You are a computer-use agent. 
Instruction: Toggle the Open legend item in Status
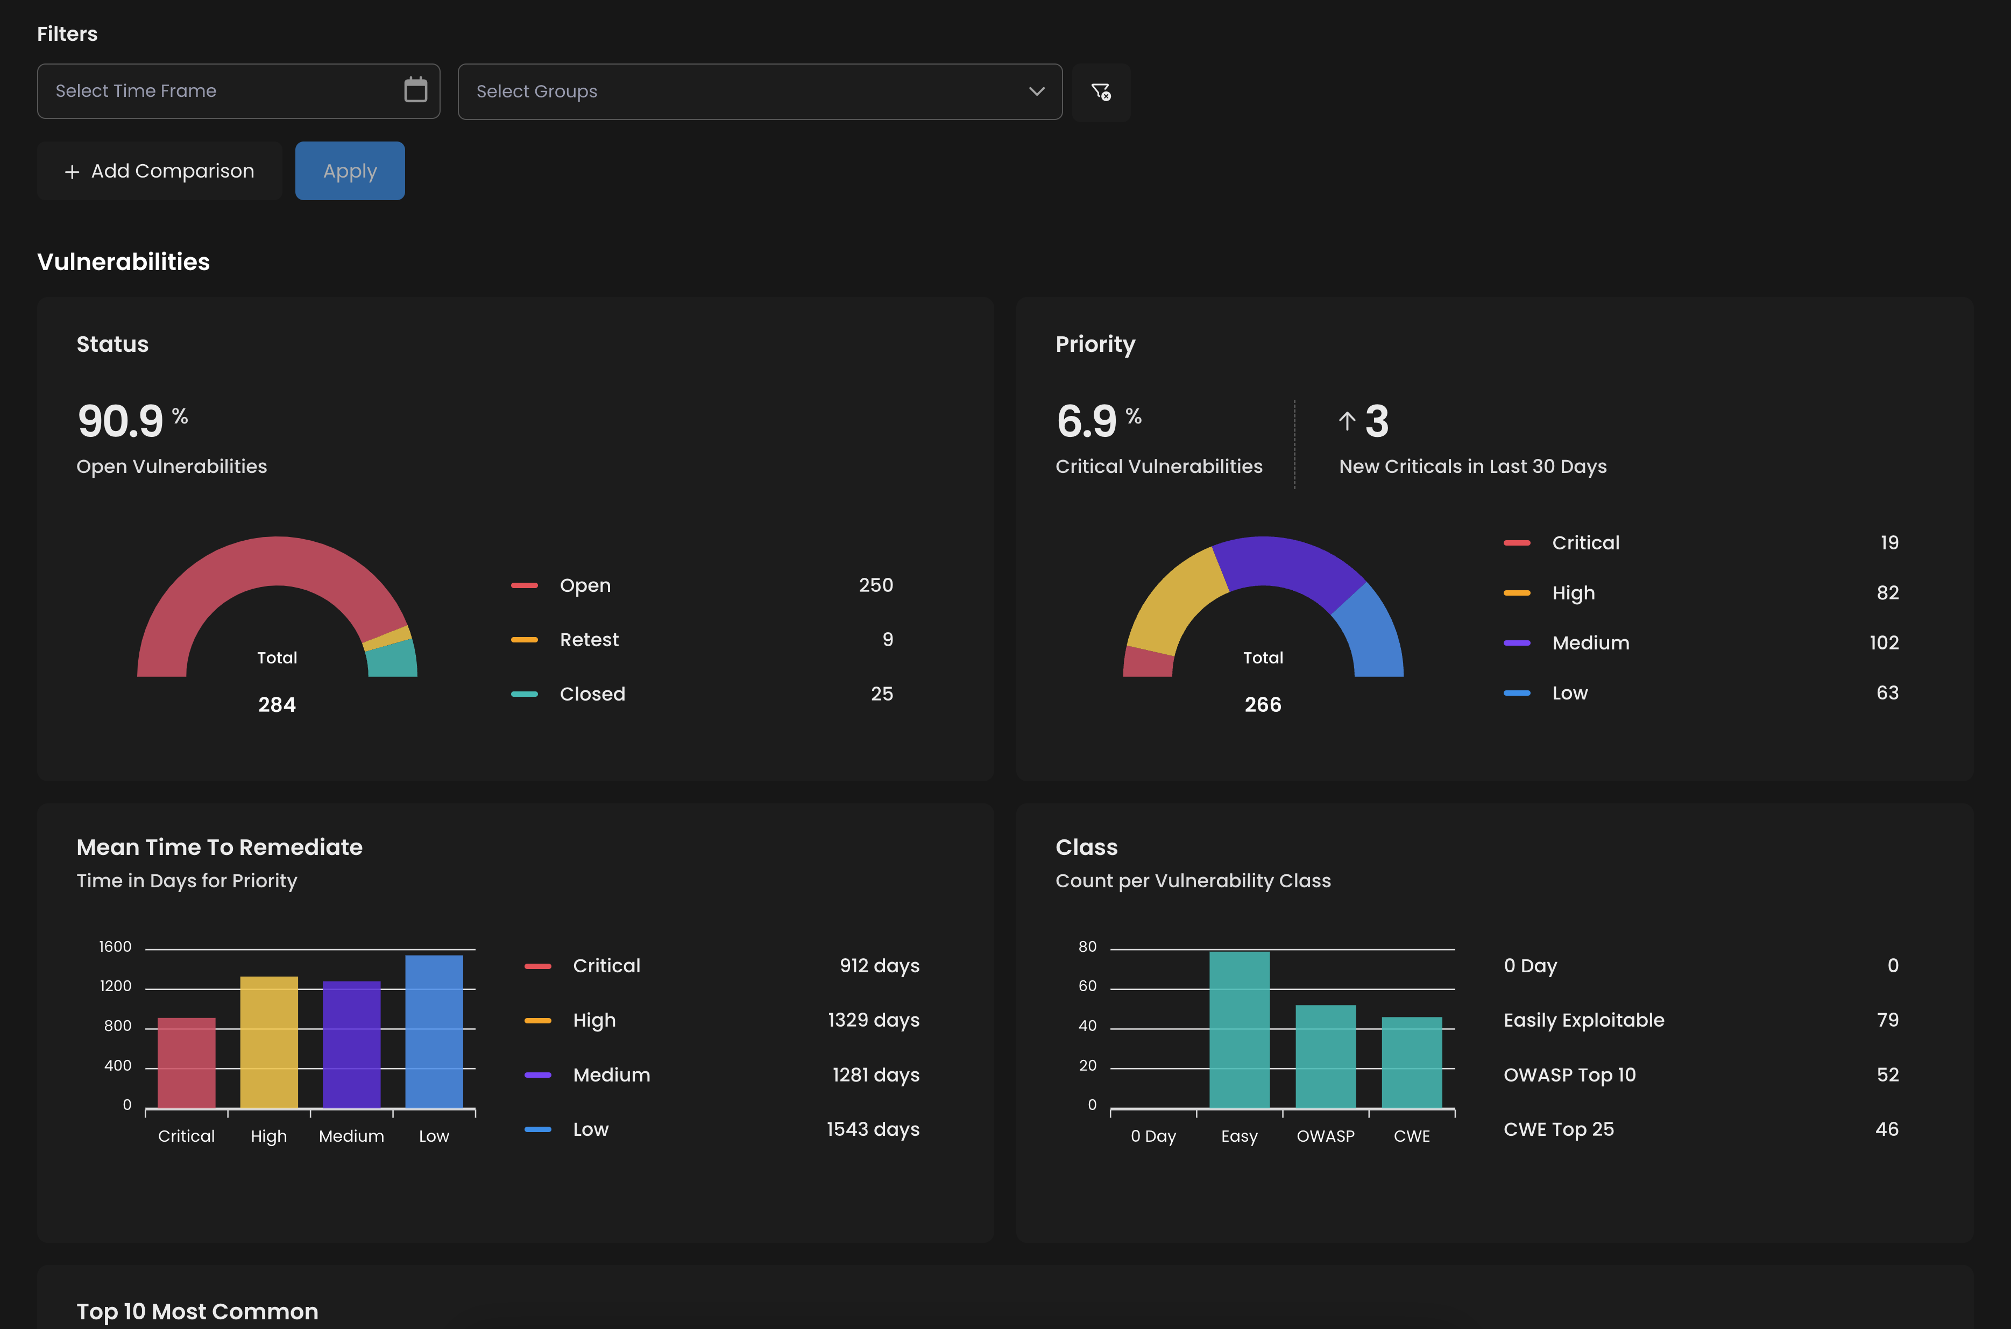(x=585, y=586)
